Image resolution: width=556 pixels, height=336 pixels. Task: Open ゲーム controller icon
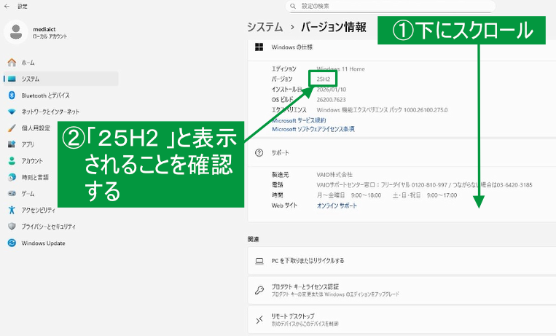pos(12,194)
